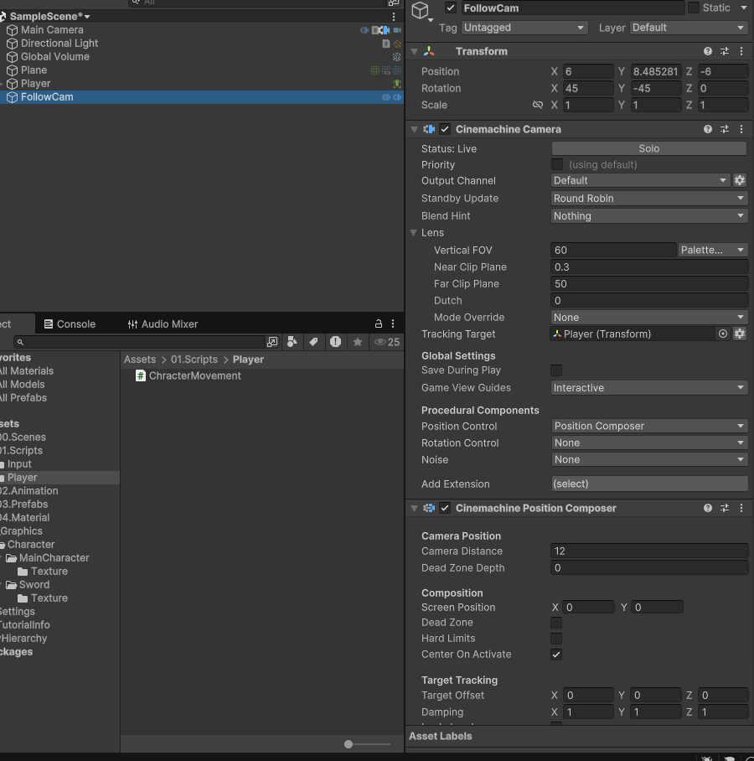Toggle the Project panel lock icon

(379, 324)
